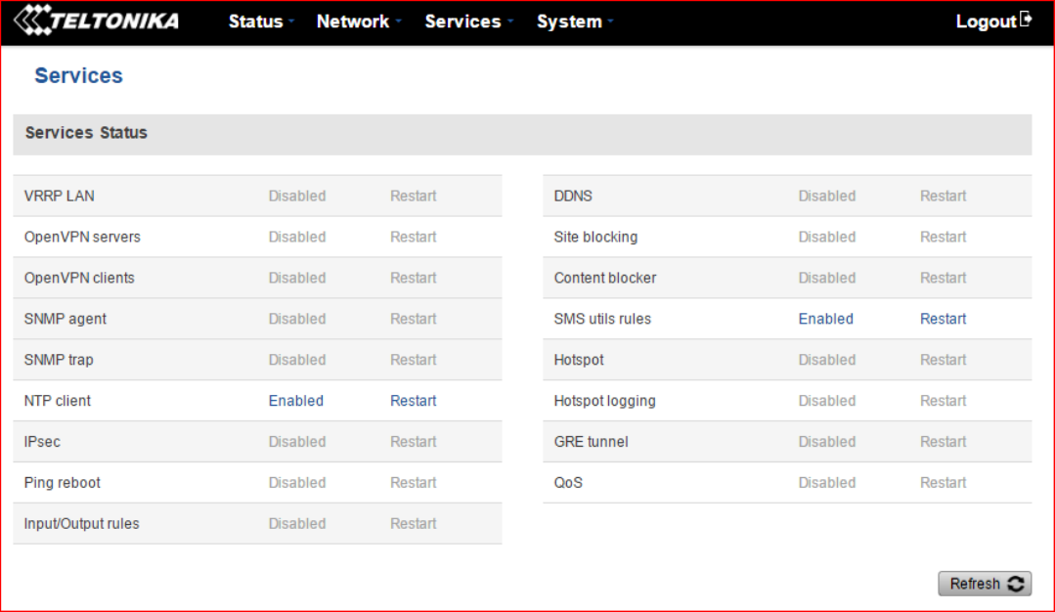Select the OpenVPN clients label
Image resolution: width=1055 pixels, height=612 pixels.
click(79, 278)
